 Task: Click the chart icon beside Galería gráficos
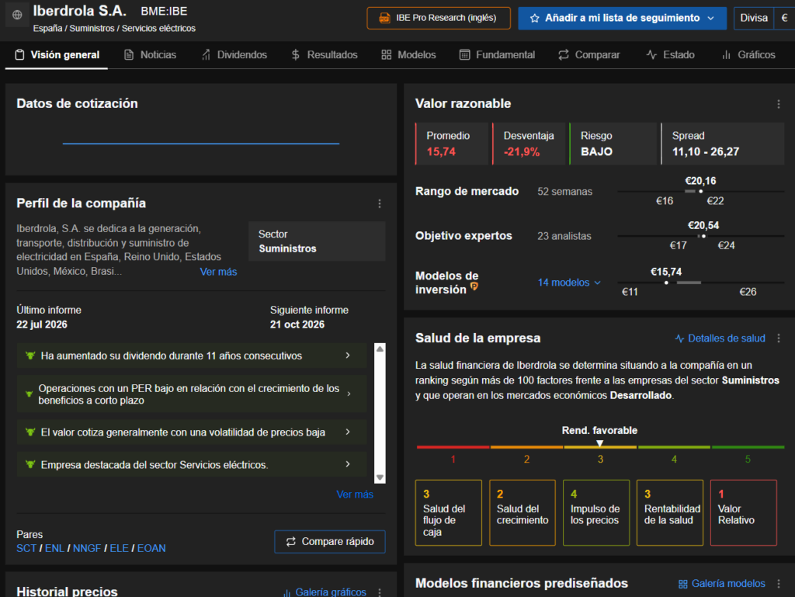[x=287, y=592]
